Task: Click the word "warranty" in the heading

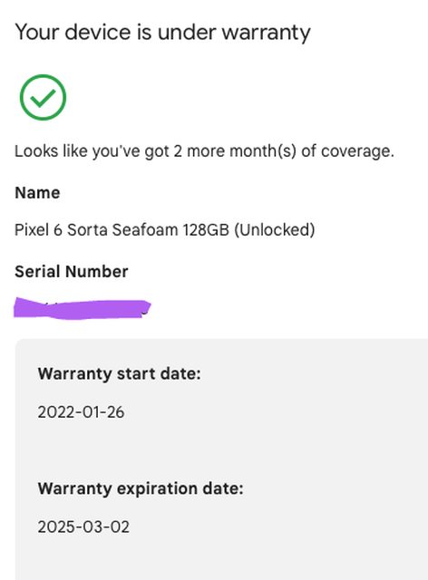Action: pyautogui.click(x=267, y=33)
